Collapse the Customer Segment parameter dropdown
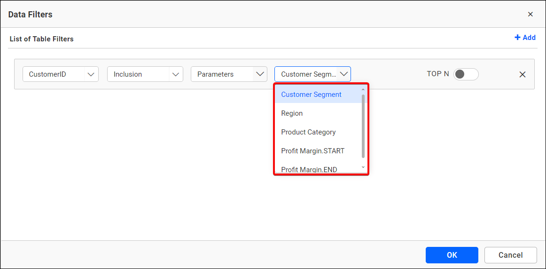 [344, 74]
